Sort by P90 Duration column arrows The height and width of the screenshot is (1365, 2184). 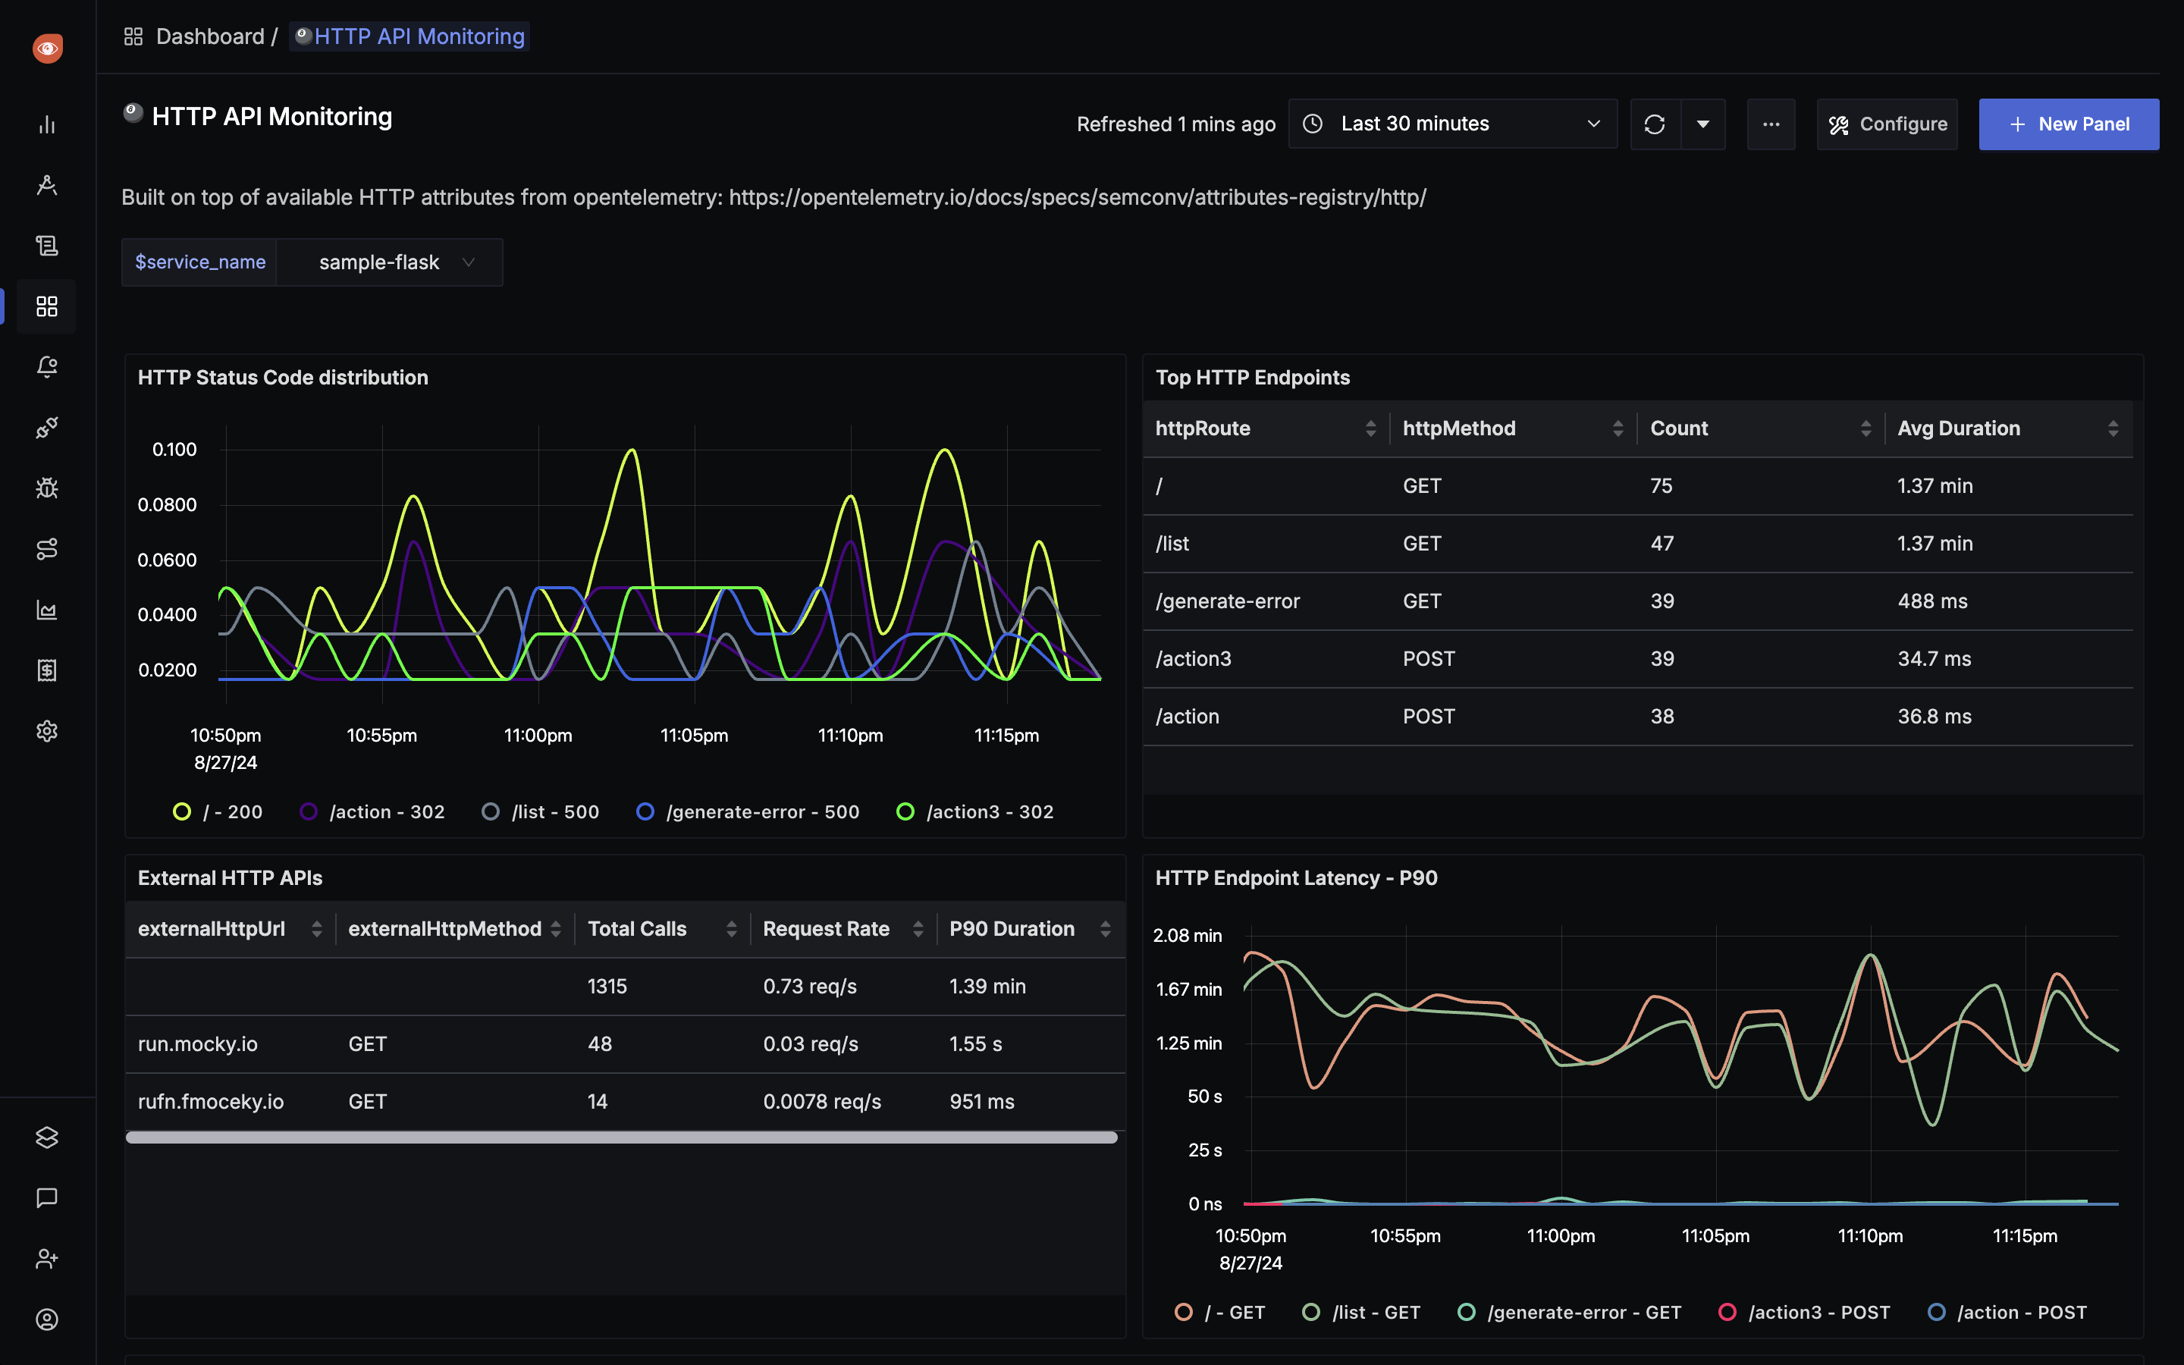(1105, 929)
